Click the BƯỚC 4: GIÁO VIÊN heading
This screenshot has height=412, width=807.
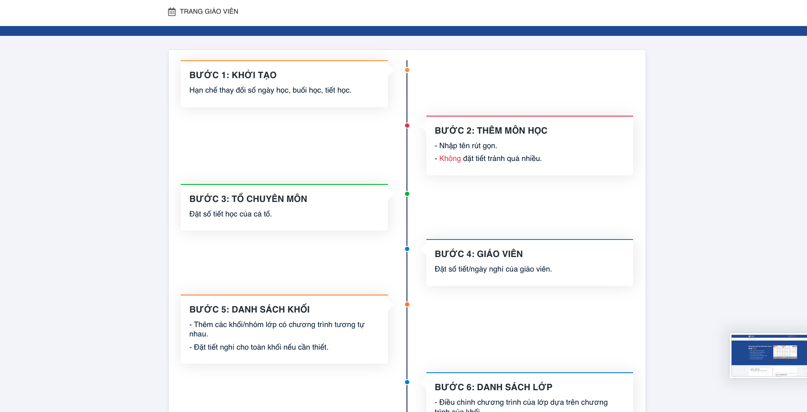click(x=478, y=254)
